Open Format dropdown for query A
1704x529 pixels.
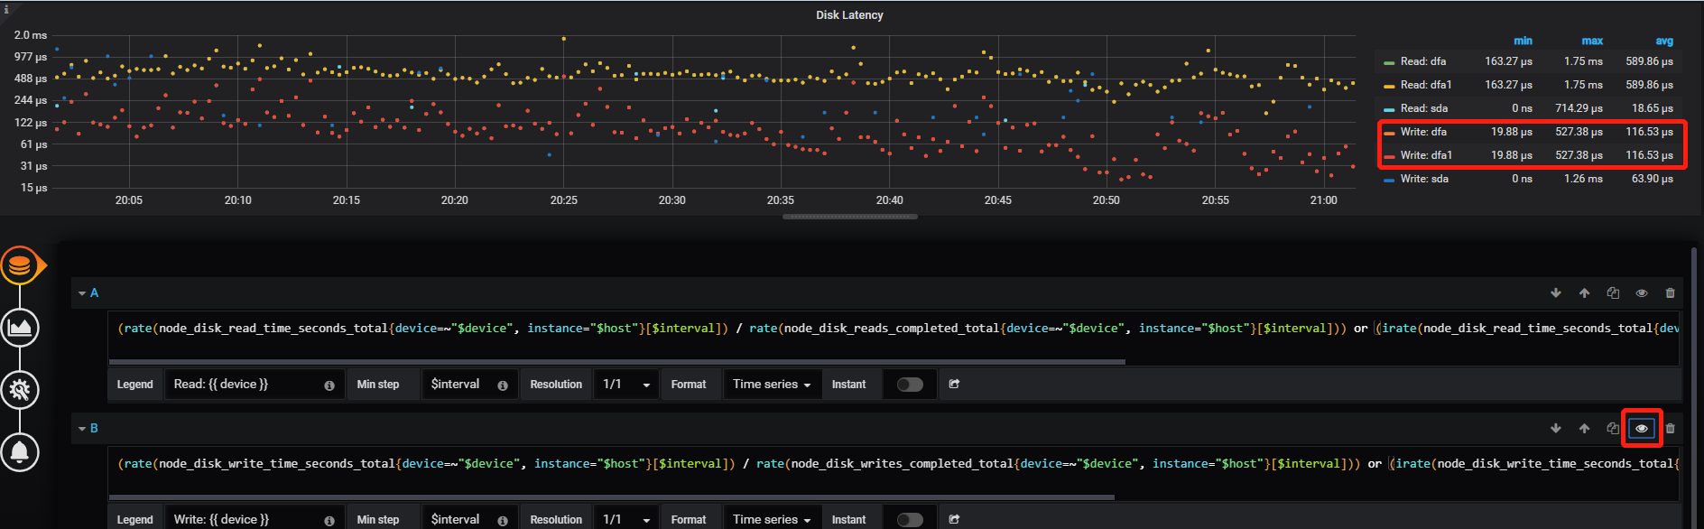[772, 385]
